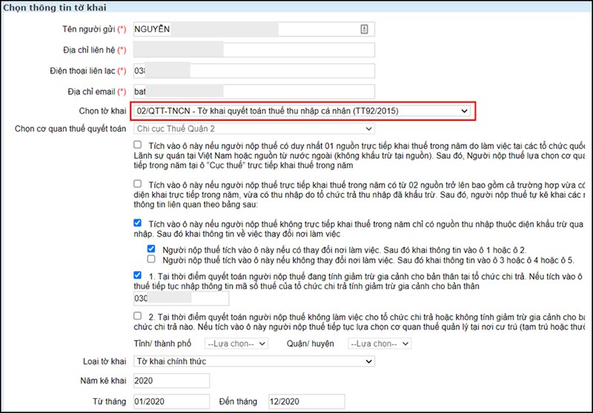593x413 pixels.
Task: Click the 'Năm kê khai' field showing 2020
Action: [171, 380]
